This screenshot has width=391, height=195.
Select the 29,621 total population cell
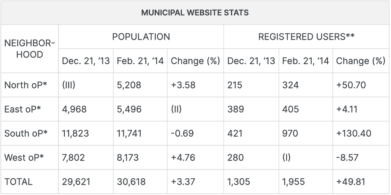point(76,182)
